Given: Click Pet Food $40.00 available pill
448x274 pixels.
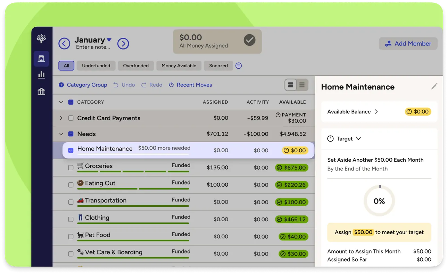Looking at the screenshot, I should click(x=293, y=237).
